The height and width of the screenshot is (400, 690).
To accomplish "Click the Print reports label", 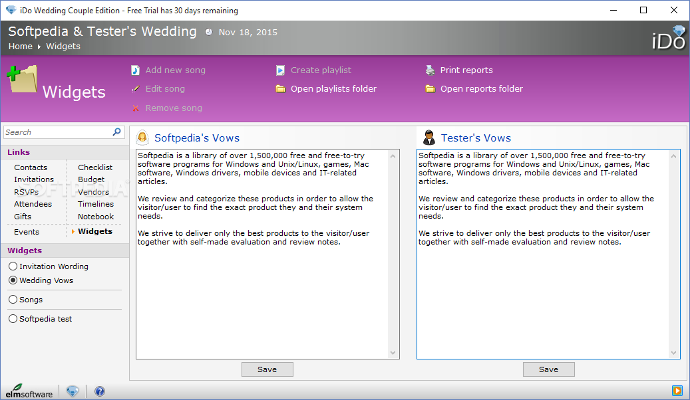I will click(x=466, y=70).
